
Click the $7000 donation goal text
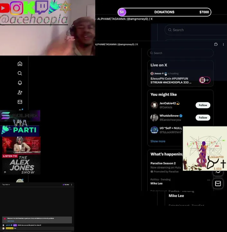coord(204,12)
